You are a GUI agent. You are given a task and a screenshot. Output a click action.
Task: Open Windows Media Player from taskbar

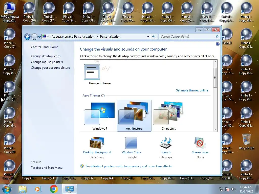point(38,189)
